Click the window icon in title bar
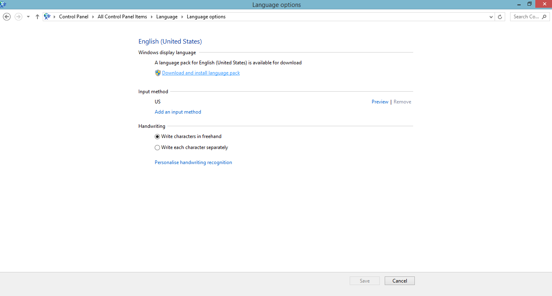Screen dimensions: 552x296 coord(4,4)
